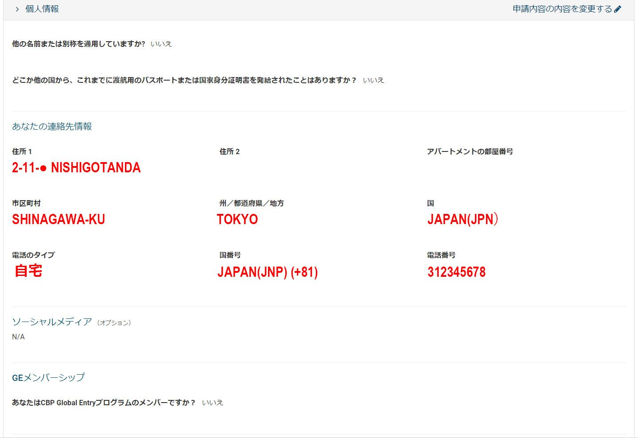
Task: Select the country value JAPAN(JPN)
Action: click(x=463, y=219)
